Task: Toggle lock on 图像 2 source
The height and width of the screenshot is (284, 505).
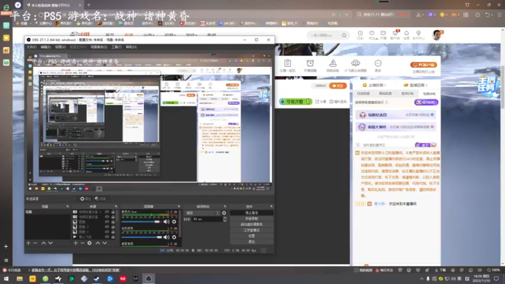Action: (113, 232)
